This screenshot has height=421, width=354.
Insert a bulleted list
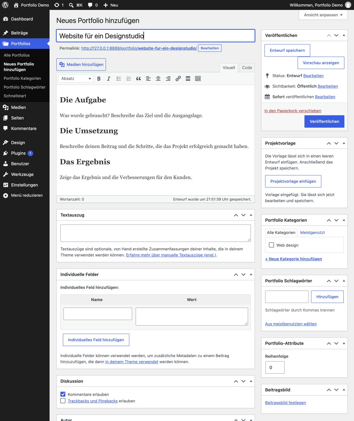pyautogui.click(x=119, y=79)
